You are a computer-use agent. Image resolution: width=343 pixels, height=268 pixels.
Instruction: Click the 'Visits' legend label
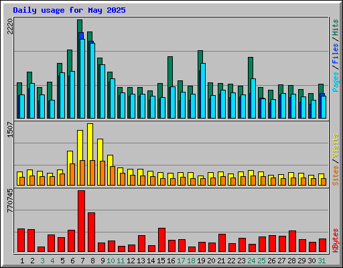[336, 145]
